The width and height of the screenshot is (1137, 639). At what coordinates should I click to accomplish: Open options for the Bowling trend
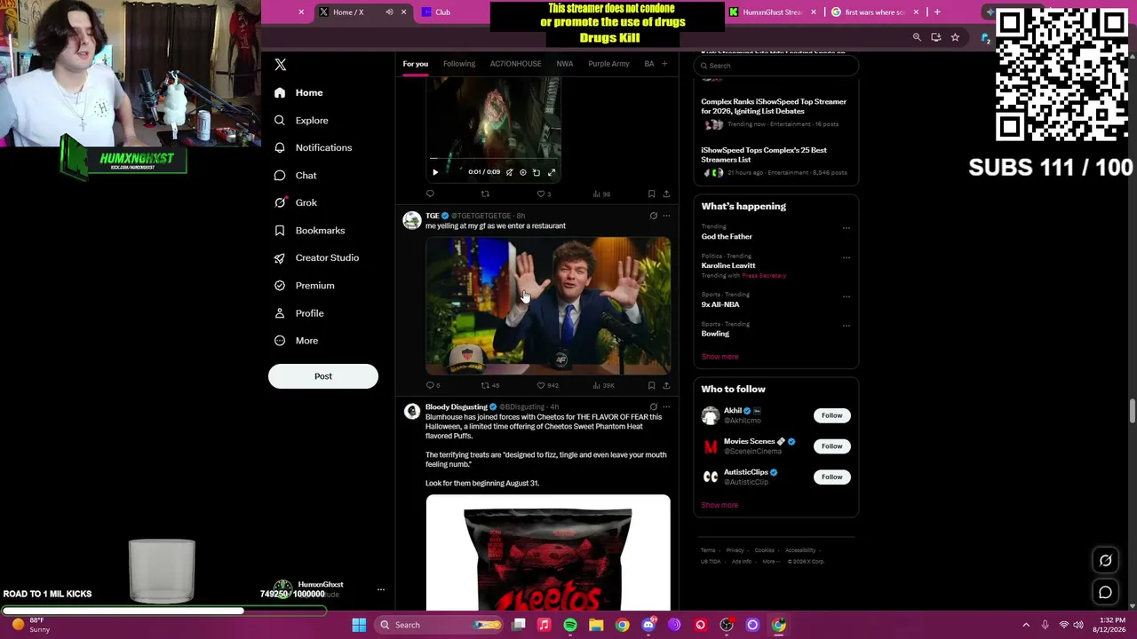pyautogui.click(x=846, y=325)
